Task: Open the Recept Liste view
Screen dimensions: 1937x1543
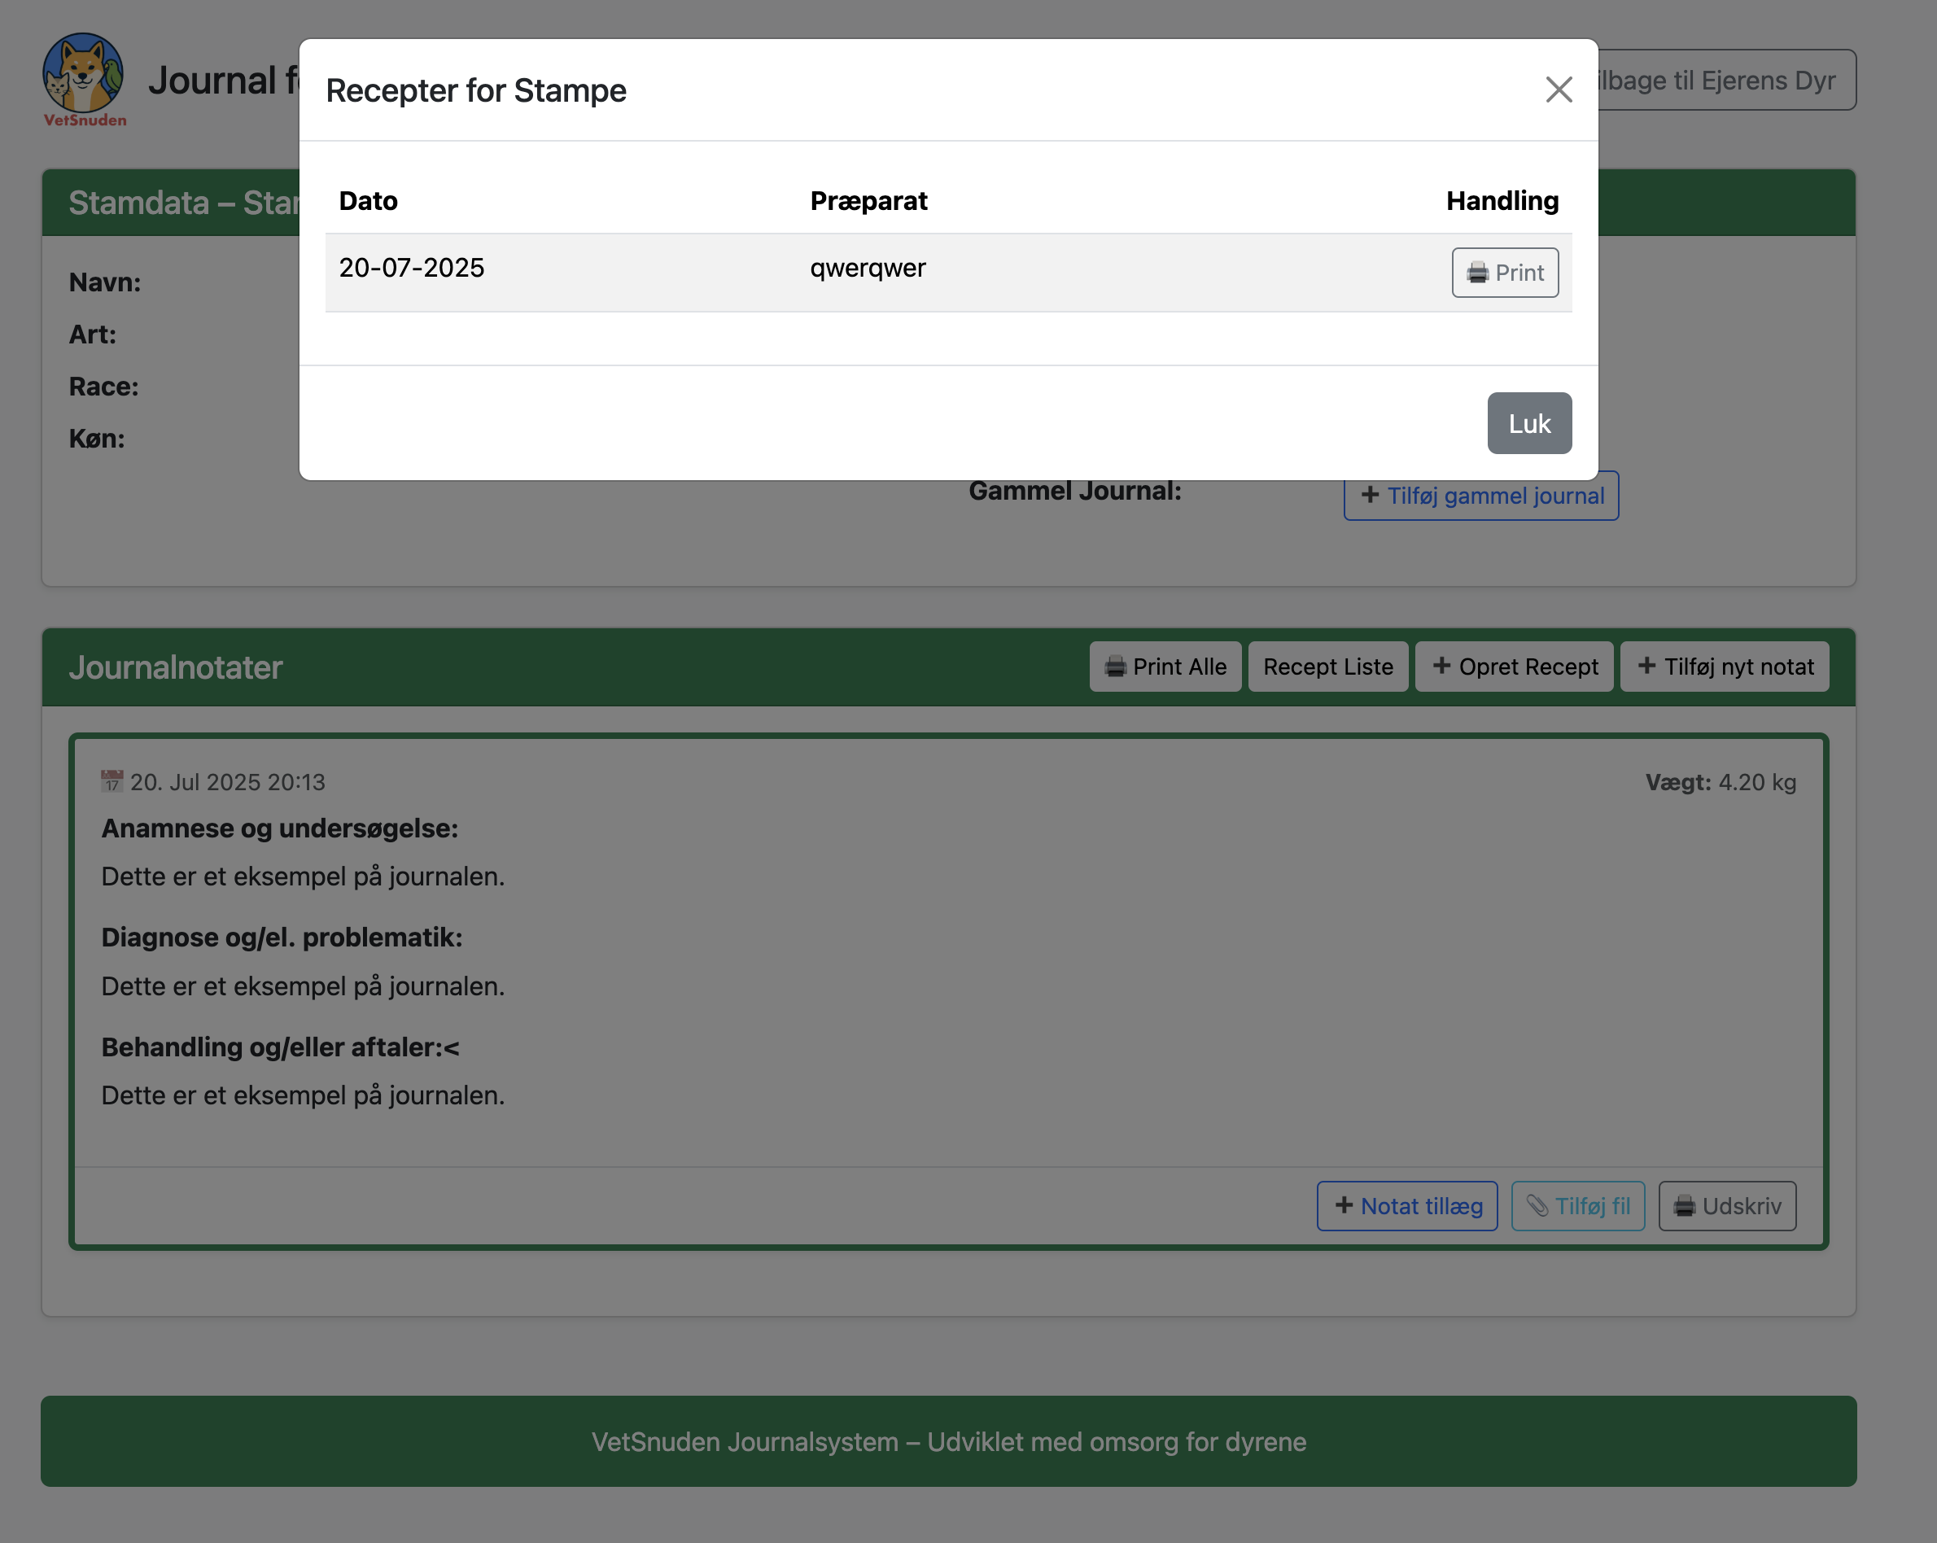Action: click(x=1328, y=667)
